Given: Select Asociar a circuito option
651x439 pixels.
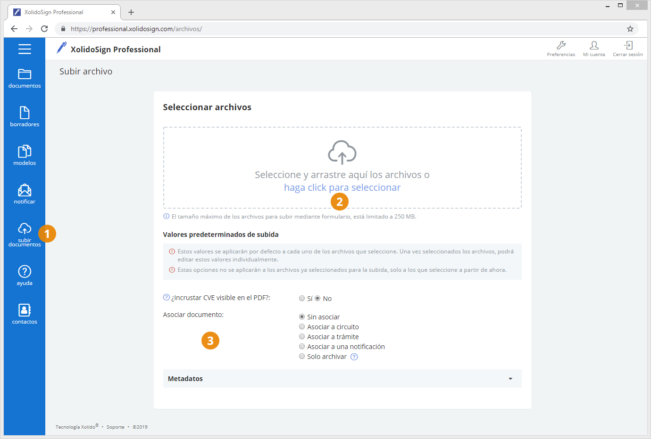Looking at the screenshot, I should coord(302,326).
